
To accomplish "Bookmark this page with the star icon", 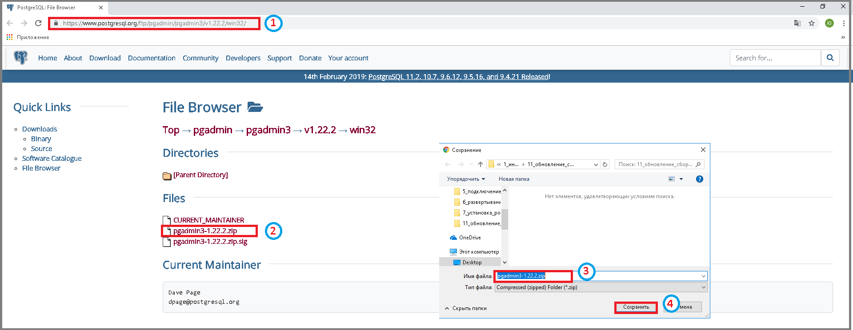I will (x=812, y=23).
